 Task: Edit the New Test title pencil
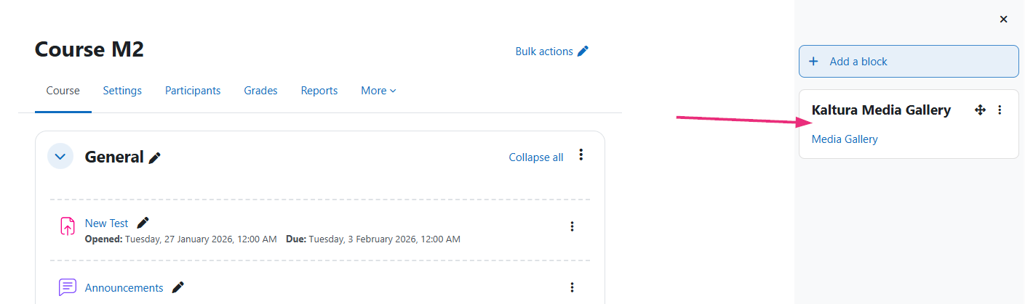click(143, 223)
